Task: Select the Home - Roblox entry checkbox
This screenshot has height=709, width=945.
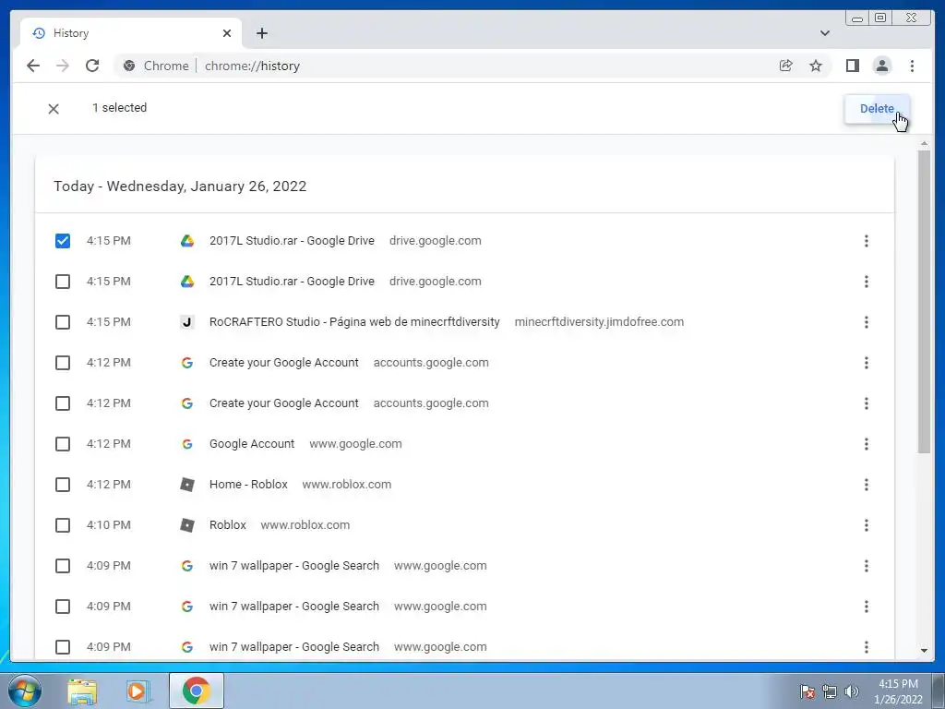Action: [x=63, y=484]
